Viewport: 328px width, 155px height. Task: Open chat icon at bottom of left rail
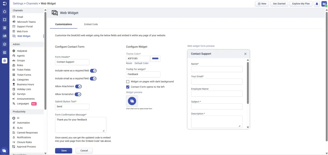[4, 150]
